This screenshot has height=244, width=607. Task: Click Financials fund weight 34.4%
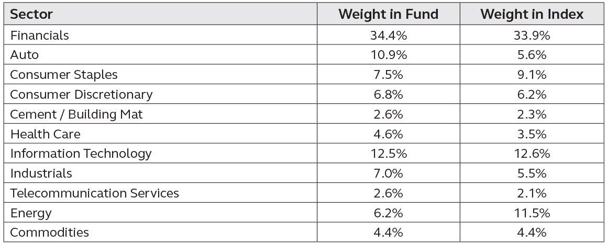tap(388, 35)
